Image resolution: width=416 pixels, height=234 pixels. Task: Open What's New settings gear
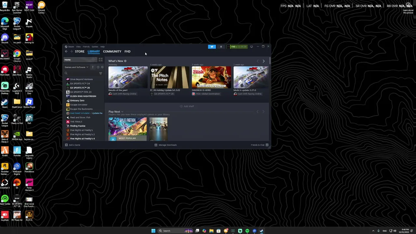point(125,61)
